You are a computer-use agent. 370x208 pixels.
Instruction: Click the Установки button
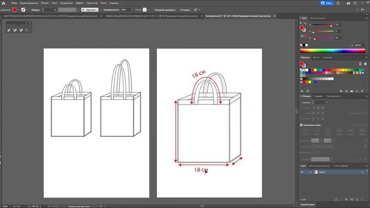pos(185,10)
